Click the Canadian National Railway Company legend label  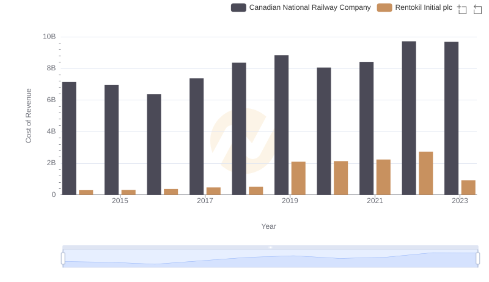310,7
